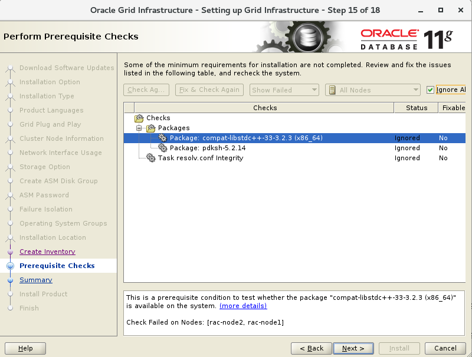Click the server icon in All Nodes dropdown
Image resolution: width=472 pixels, height=357 pixels.
click(332, 90)
